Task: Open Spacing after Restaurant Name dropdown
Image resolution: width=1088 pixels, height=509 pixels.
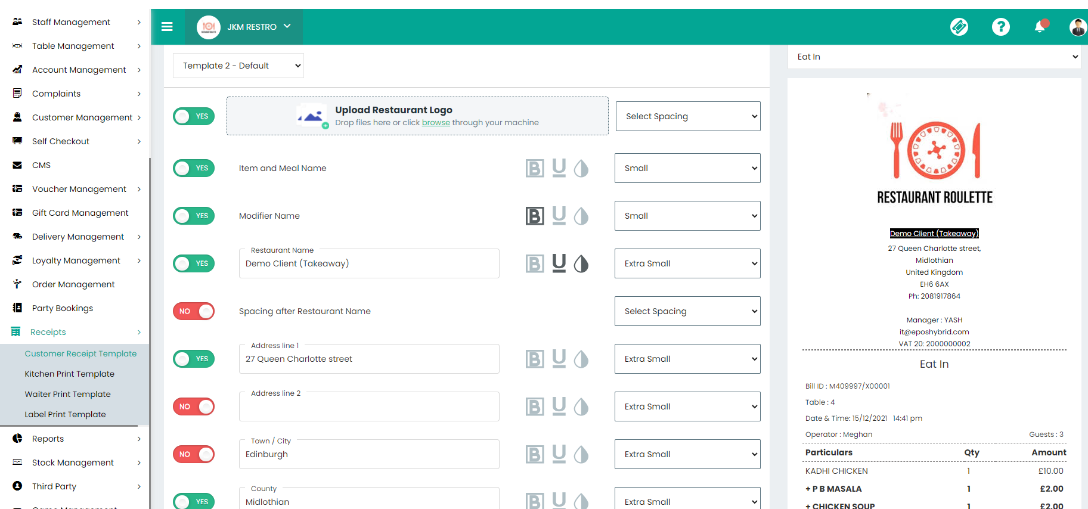Action: point(687,311)
